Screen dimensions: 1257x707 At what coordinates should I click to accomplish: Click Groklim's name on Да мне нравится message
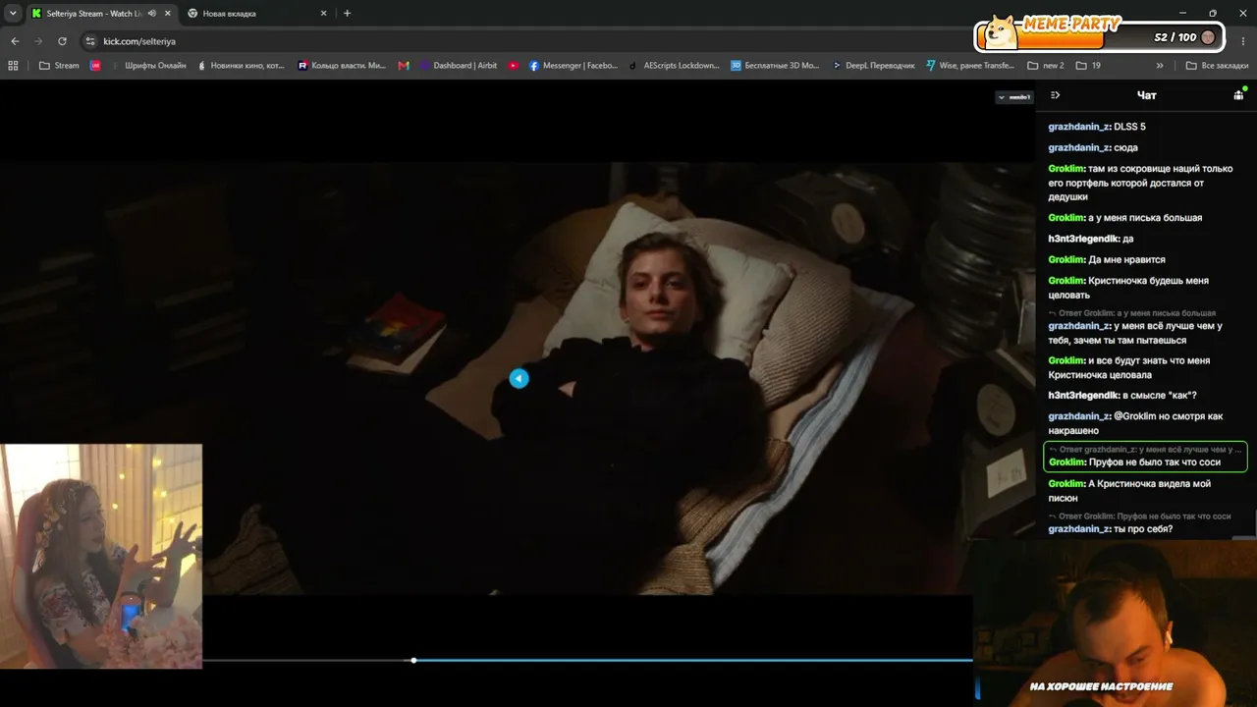(1066, 260)
